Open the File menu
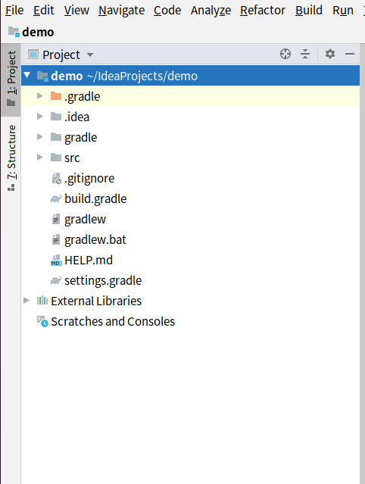 click(14, 10)
